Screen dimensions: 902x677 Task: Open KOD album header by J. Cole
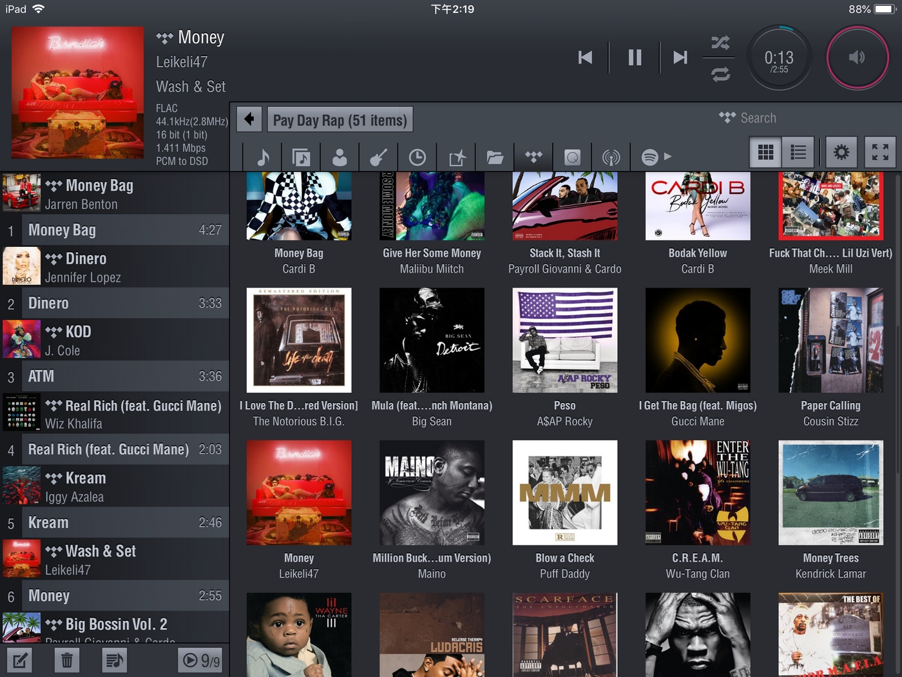(115, 340)
